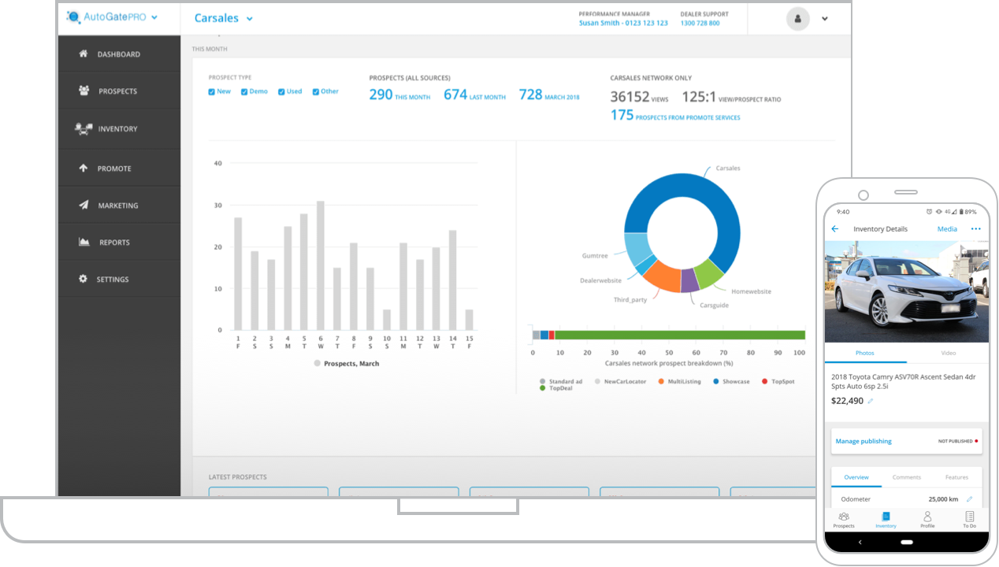The height and width of the screenshot is (567, 999).
Task: Click the Prospects people icon in sidebar
Action: pos(84,91)
